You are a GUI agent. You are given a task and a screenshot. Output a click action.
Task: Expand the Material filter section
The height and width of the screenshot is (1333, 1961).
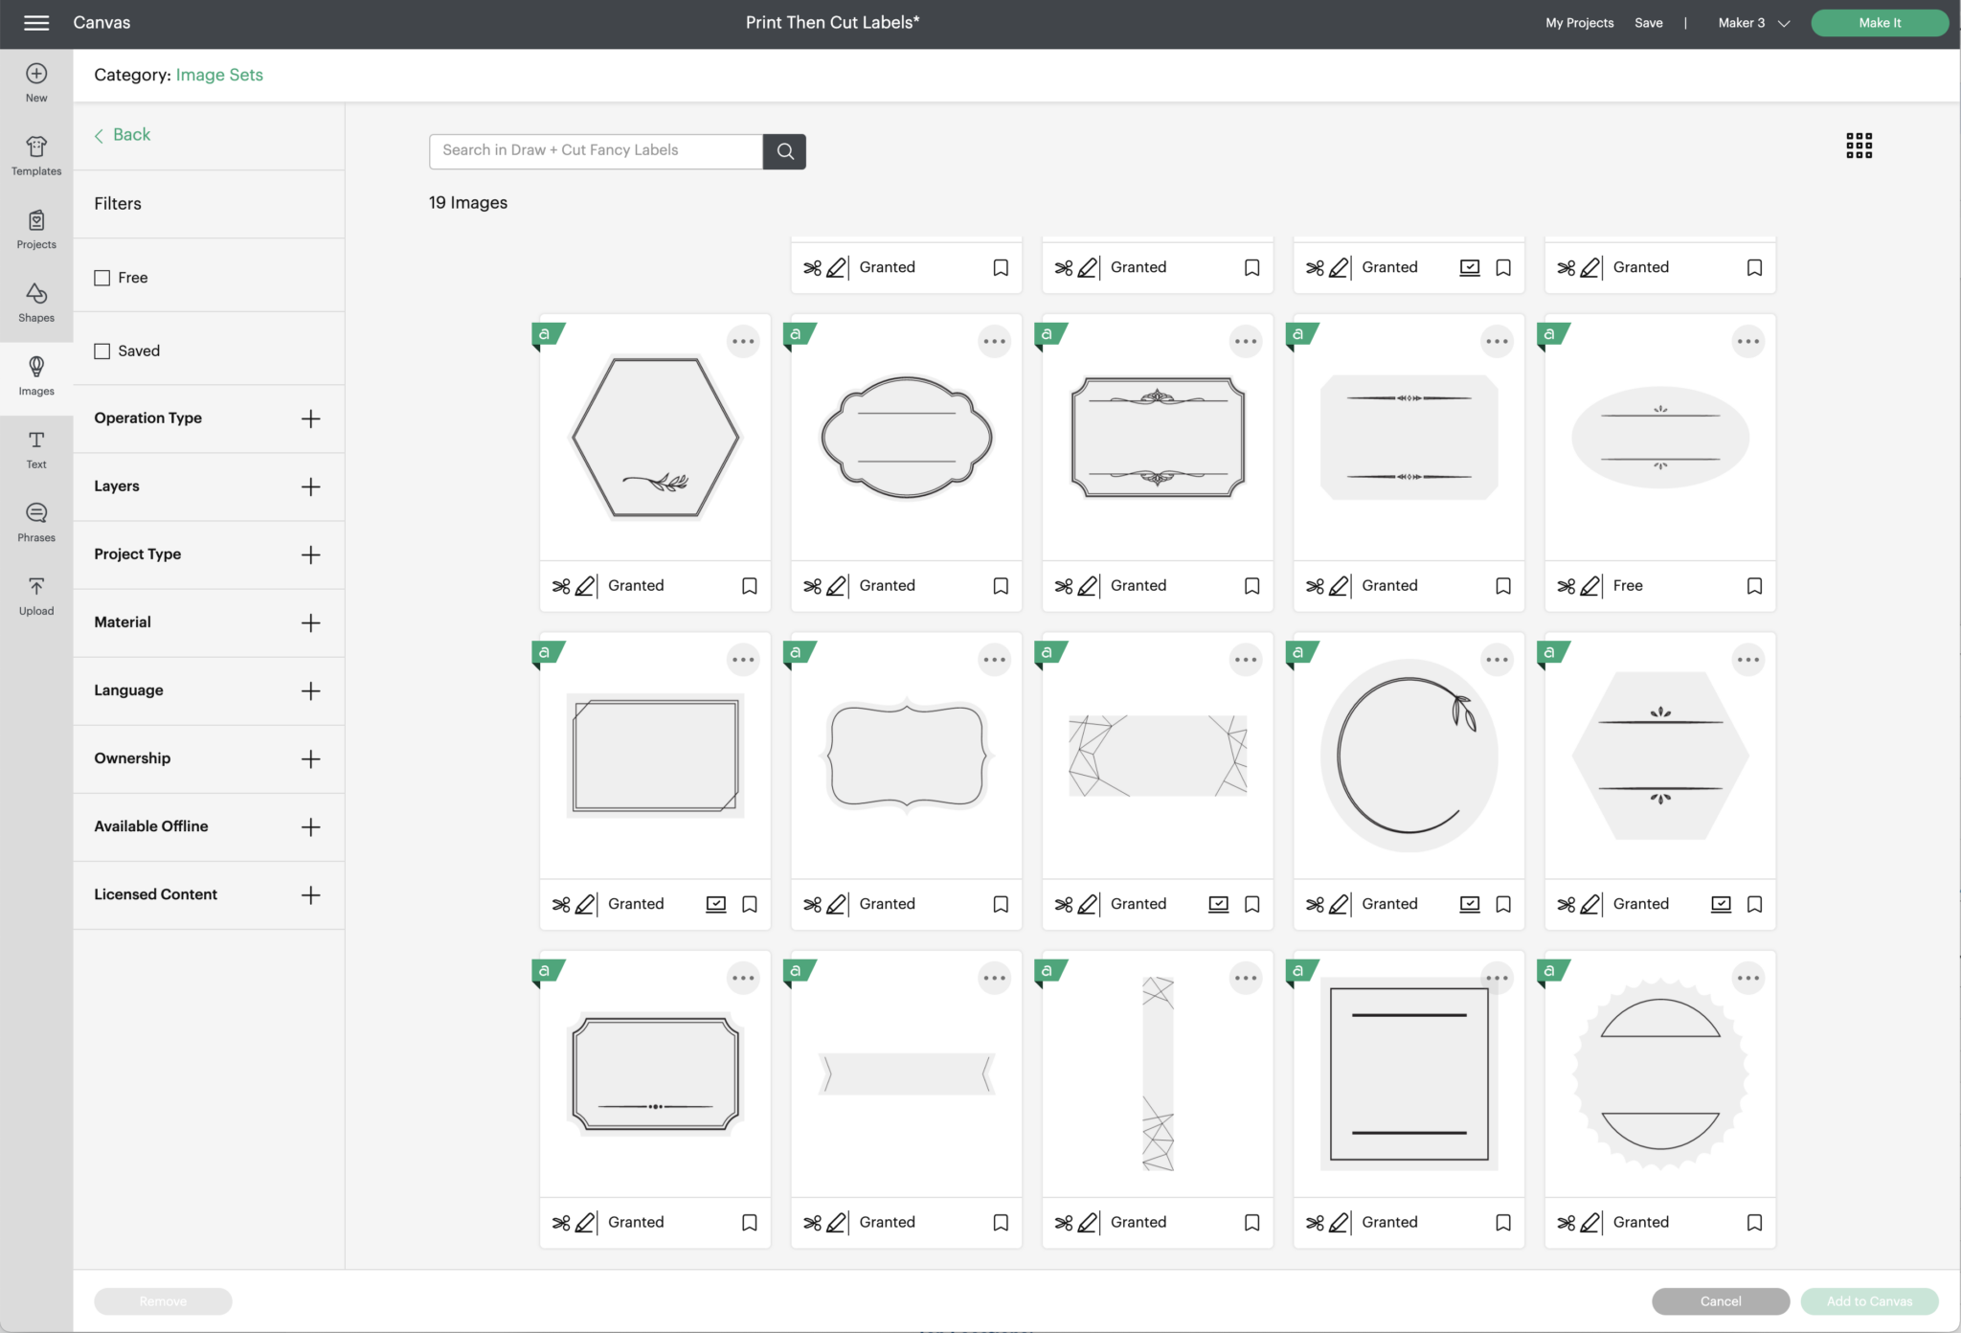point(310,622)
